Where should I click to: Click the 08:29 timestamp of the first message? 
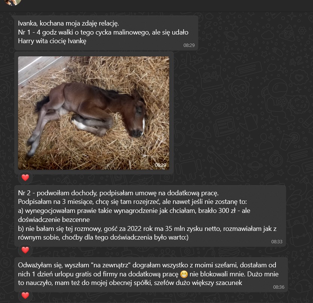[x=189, y=45]
